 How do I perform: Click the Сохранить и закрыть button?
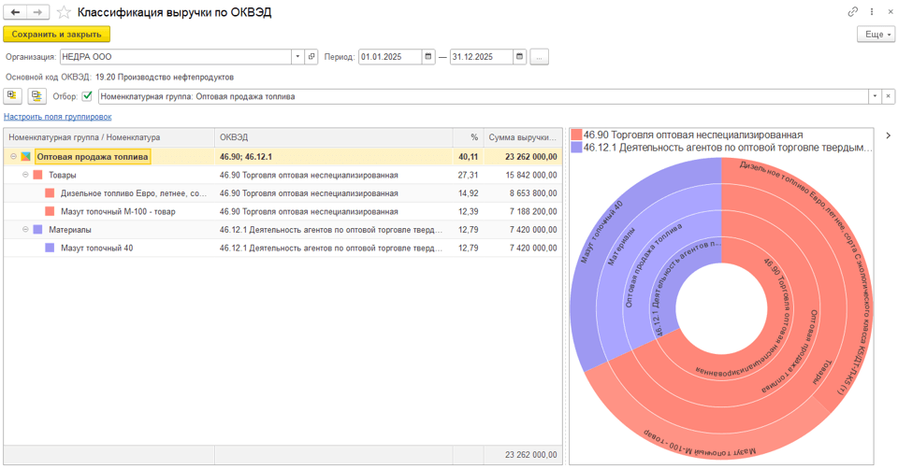[57, 35]
